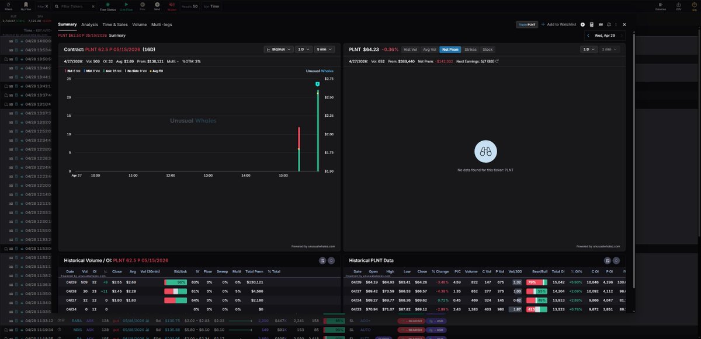
Task: Click the Wed, Apr 29 date label
Action: 605,36
